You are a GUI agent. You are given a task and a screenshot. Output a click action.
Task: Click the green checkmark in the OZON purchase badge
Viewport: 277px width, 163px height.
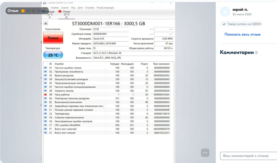coord(224,24)
